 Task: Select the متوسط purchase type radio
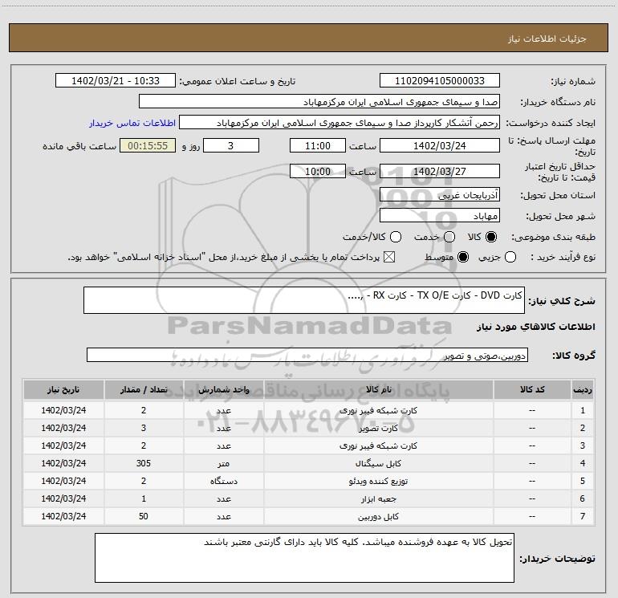click(463, 258)
